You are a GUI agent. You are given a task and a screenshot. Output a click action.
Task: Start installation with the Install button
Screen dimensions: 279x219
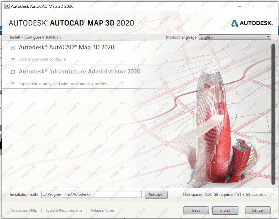click(x=225, y=210)
